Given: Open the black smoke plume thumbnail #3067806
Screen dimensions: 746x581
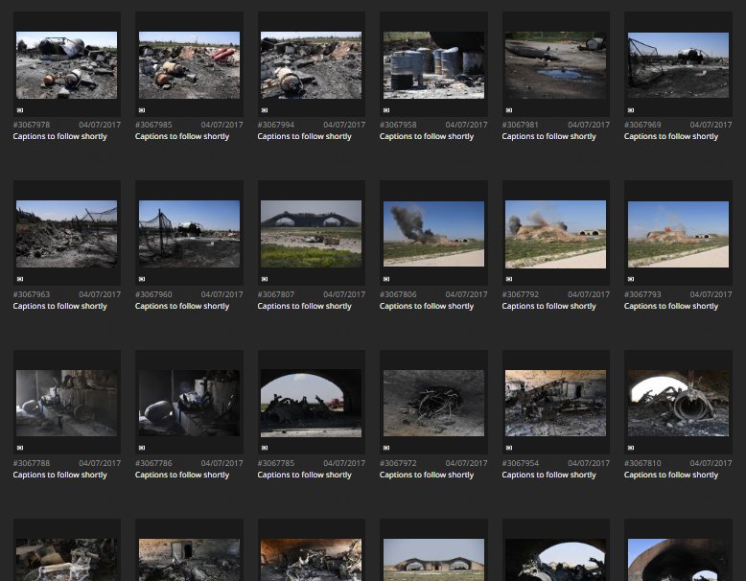Looking at the screenshot, I should point(434,234).
